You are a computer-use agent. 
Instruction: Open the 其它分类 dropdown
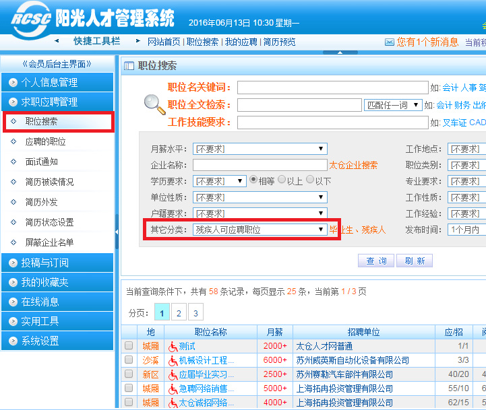click(260, 230)
